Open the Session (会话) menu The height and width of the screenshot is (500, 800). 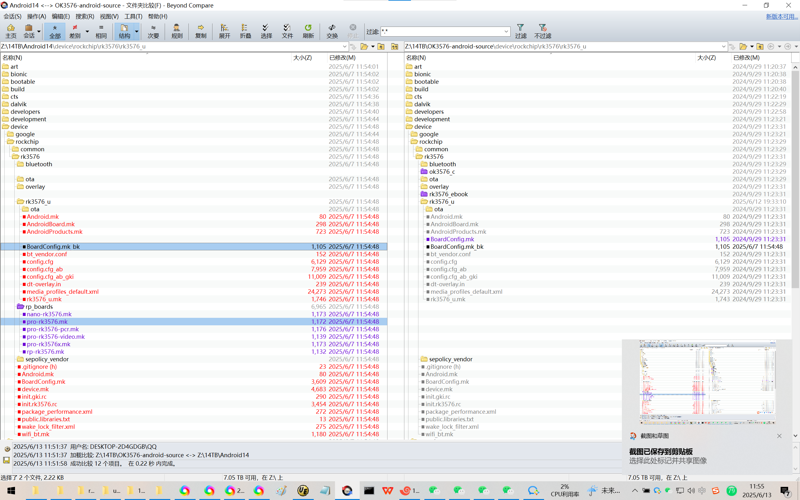click(x=12, y=16)
